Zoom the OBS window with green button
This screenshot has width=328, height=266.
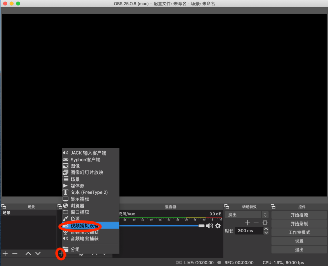pos(18,4)
